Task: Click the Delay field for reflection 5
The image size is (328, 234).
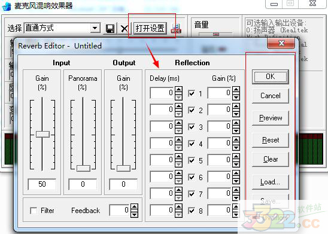Action: click(162, 160)
